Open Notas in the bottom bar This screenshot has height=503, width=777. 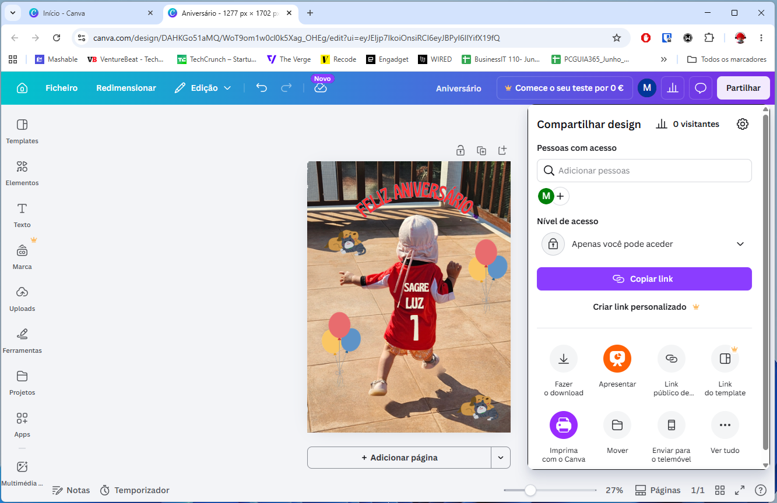71,490
